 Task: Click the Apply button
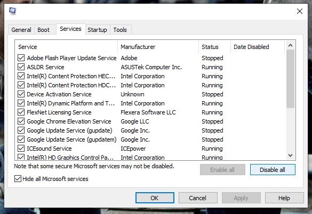pyautogui.click(x=241, y=198)
